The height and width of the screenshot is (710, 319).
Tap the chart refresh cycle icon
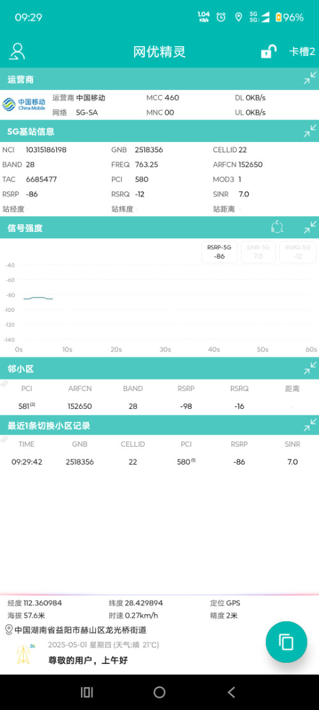point(277,227)
